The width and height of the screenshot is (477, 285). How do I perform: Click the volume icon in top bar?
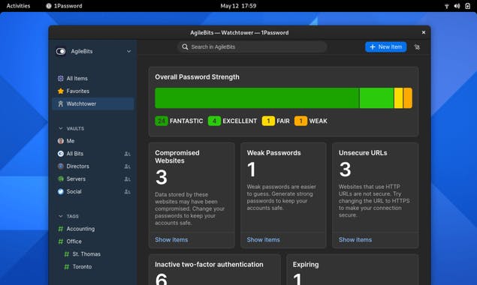tap(457, 6)
